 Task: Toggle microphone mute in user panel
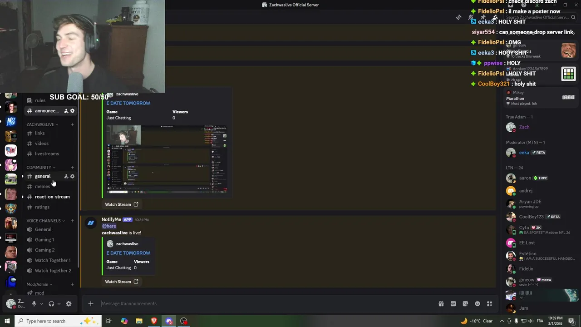pos(34,304)
